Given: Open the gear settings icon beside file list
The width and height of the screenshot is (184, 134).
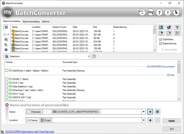Looking at the screenshot, I should coord(6,50).
